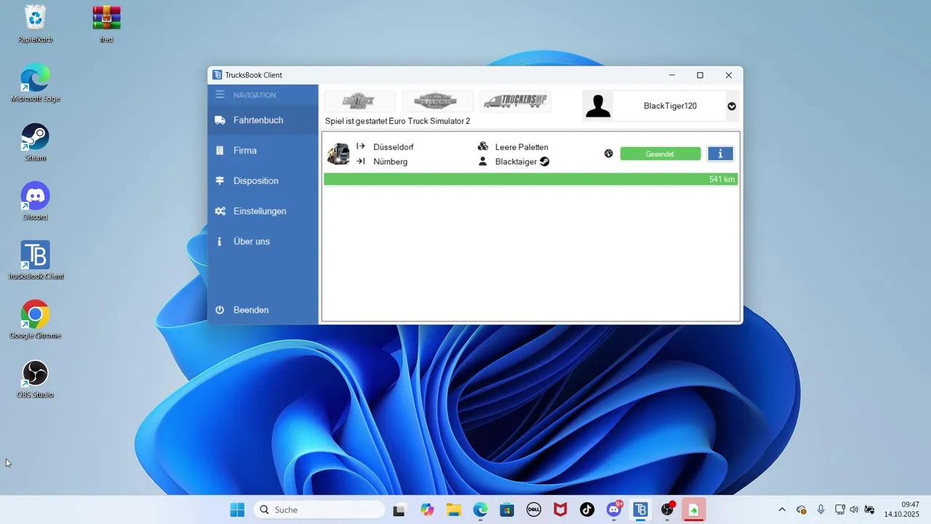Click the arrival arrow icon beside Nürnberg
The height and width of the screenshot is (524, 931).
(360, 162)
